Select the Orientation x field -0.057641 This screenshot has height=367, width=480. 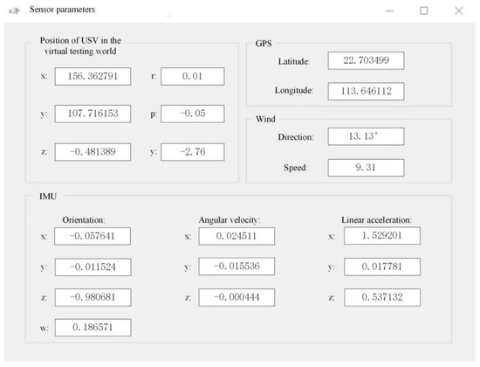point(93,236)
